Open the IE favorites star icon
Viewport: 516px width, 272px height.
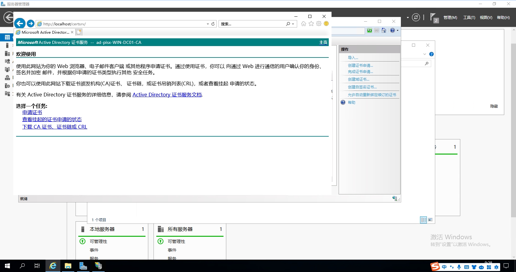[311, 24]
